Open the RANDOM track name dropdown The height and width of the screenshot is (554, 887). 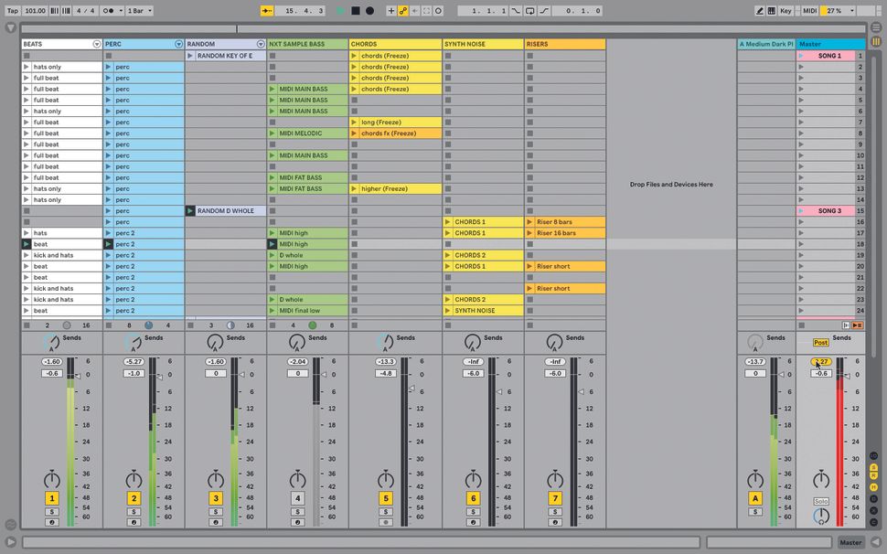coord(262,44)
